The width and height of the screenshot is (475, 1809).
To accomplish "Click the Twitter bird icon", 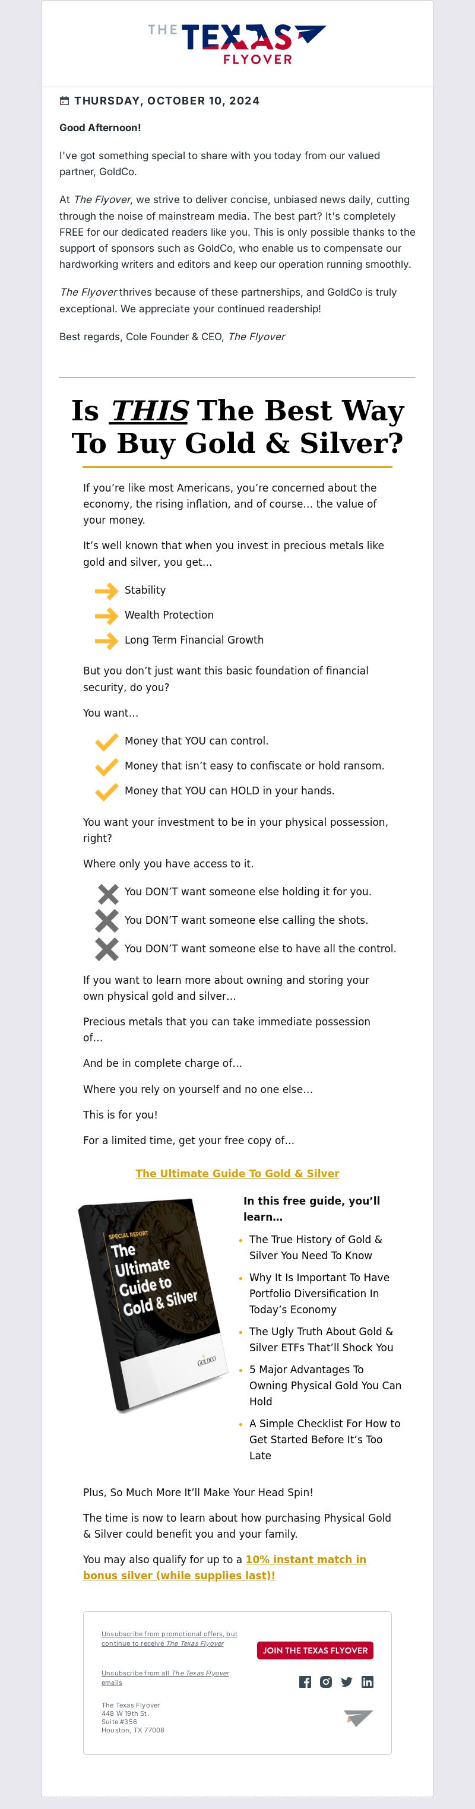I will [x=346, y=1682].
